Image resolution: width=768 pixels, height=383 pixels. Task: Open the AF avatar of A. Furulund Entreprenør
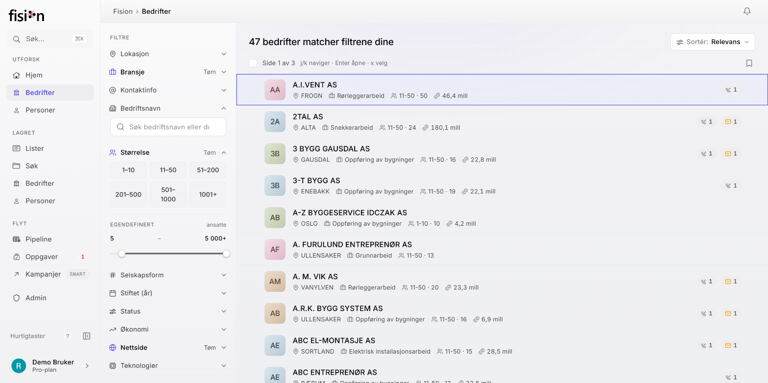275,249
